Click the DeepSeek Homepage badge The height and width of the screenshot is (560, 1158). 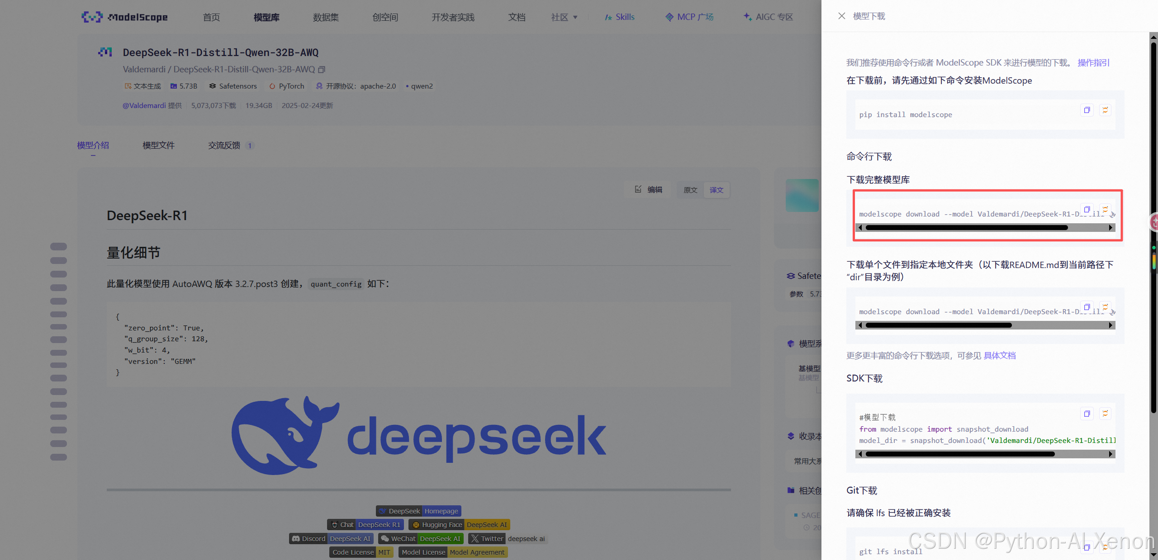(x=418, y=511)
